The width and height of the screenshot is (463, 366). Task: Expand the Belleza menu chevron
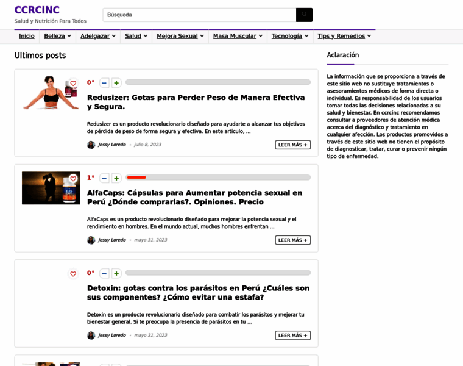tap(69, 36)
